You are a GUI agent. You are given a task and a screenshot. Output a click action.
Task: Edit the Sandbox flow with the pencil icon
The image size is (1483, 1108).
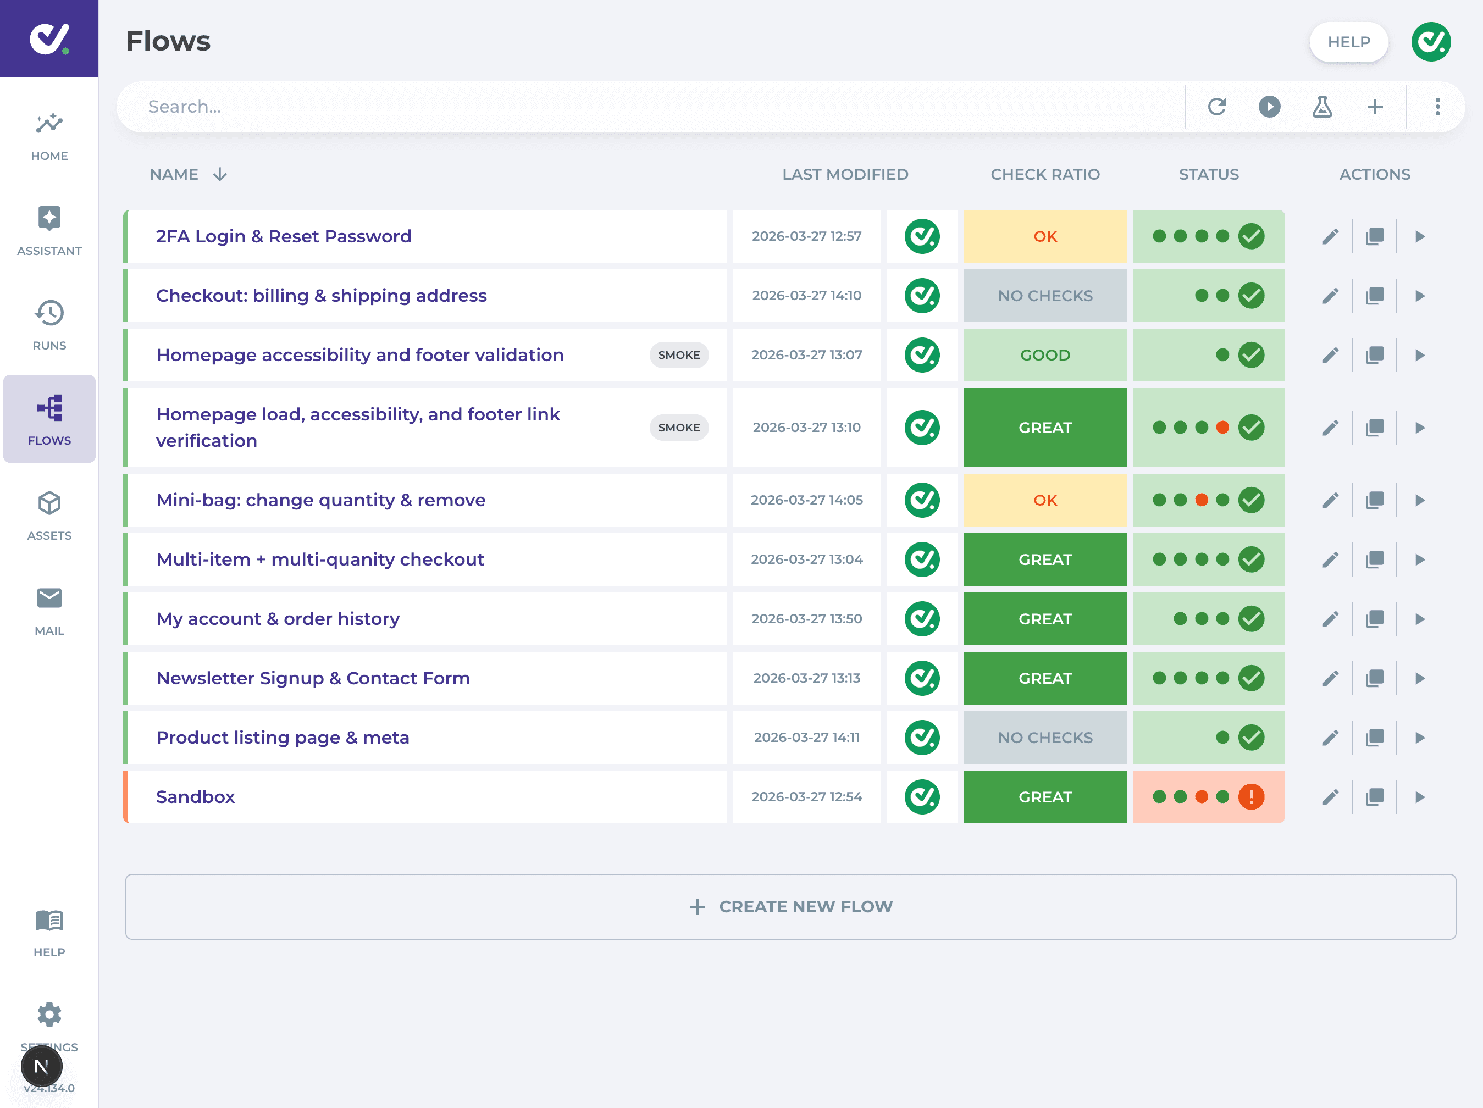point(1330,796)
